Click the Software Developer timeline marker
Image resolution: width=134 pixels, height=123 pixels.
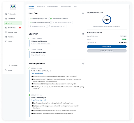click(x=29, y=95)
